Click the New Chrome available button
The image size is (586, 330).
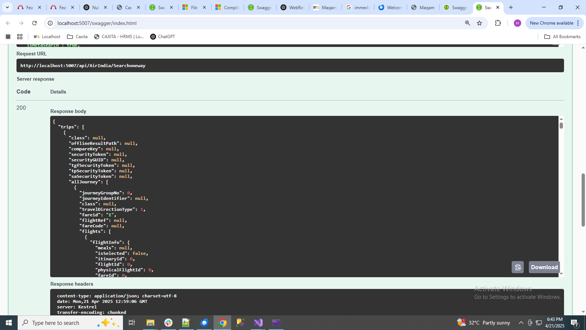coord(551,23)
